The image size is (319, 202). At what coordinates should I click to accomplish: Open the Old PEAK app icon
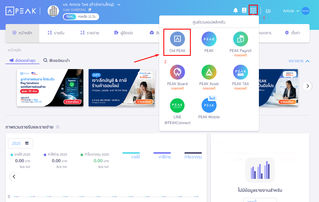[x=177, y=39]
